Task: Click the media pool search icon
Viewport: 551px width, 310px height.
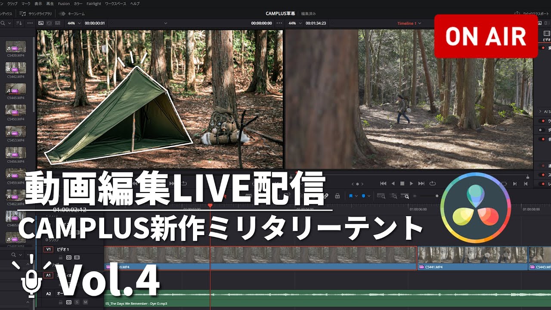Action: tap(3, 23)
